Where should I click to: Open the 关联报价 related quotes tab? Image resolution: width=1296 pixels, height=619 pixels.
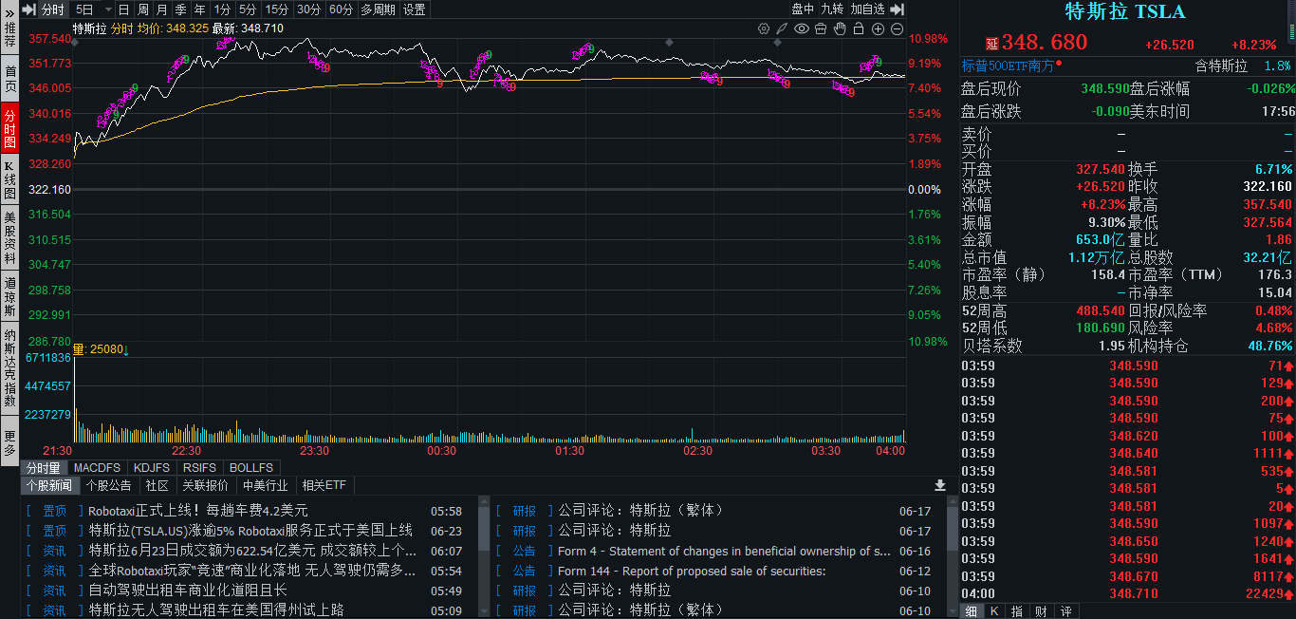206,486
